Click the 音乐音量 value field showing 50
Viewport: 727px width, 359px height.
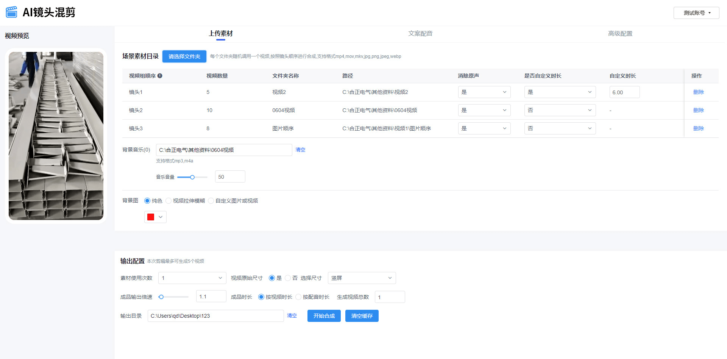click(230, 177)
